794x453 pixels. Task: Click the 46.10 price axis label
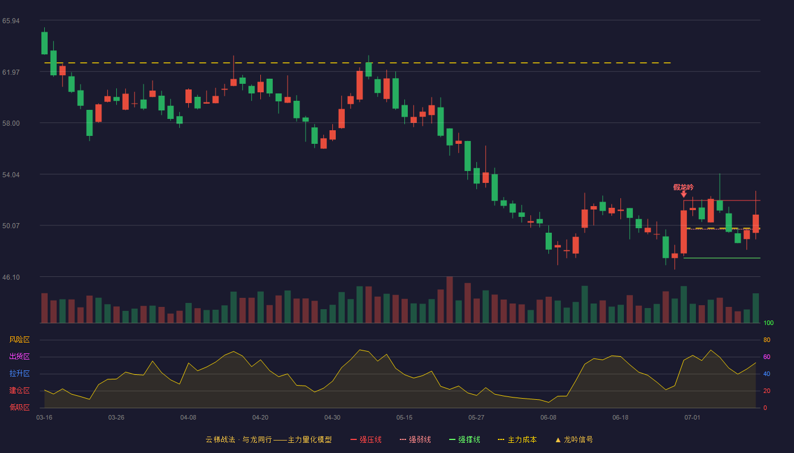[x=11, y=277]
